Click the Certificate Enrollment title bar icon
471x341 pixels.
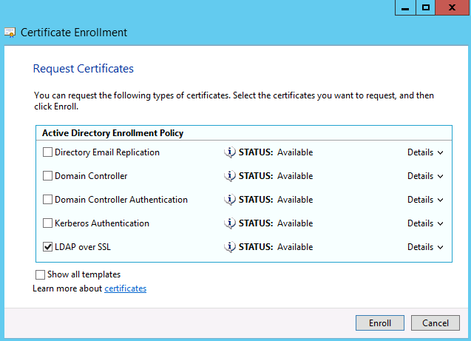[x=10, y=33]
